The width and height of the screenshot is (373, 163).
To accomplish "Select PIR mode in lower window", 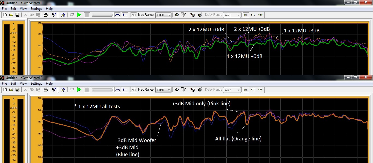I will tap(246, 90).
